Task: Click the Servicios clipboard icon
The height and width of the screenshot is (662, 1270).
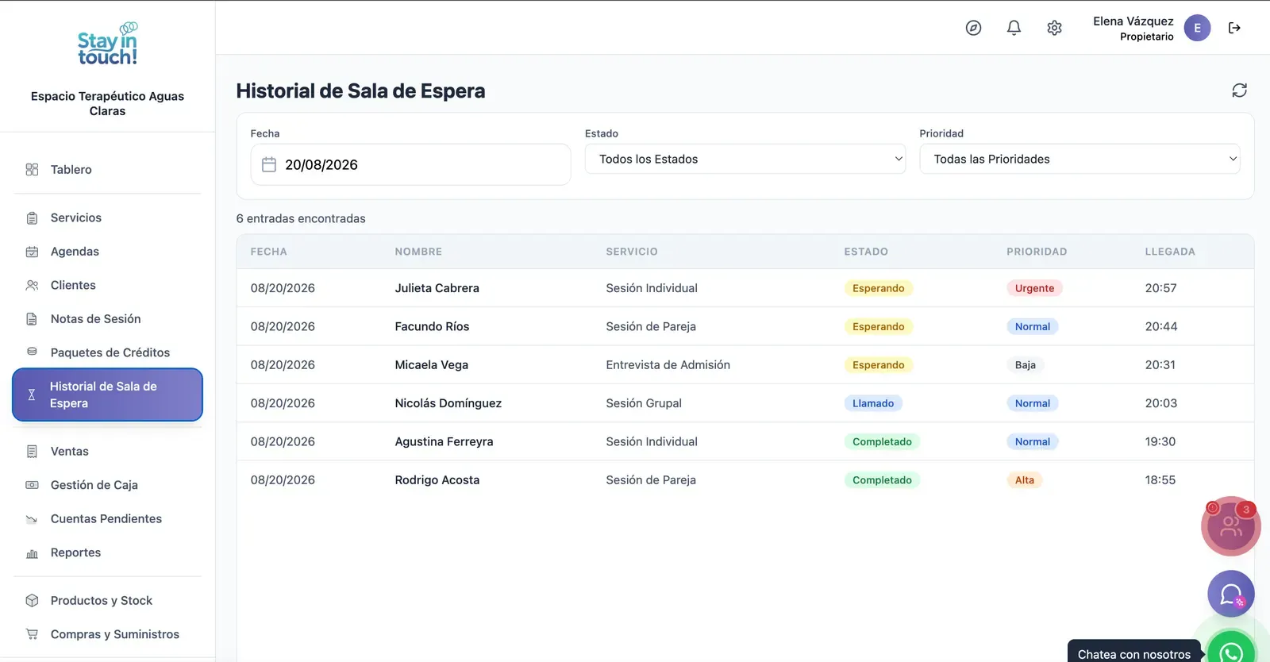Action: (x=32, y=217)
